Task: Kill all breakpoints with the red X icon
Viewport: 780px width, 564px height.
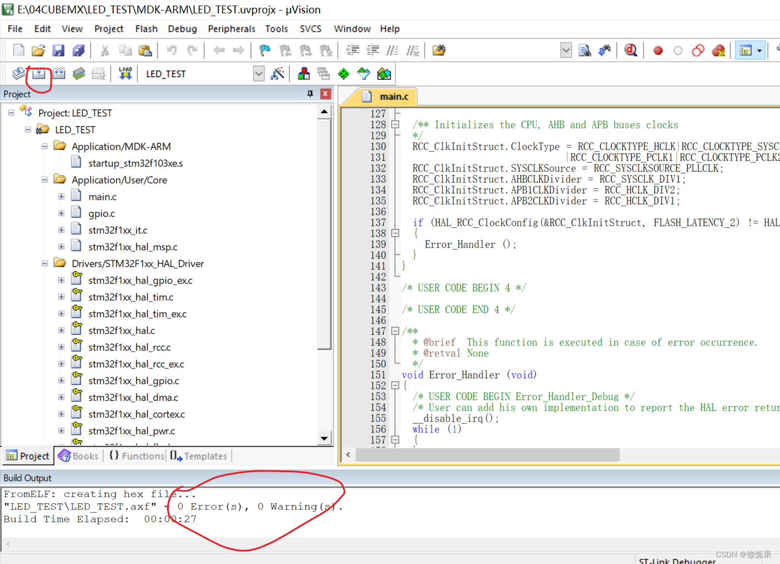Action: 718,51
